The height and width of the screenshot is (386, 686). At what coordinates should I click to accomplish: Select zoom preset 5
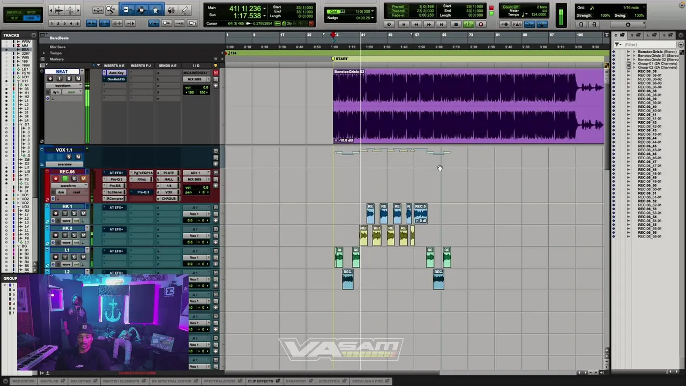tap(77, 23)
